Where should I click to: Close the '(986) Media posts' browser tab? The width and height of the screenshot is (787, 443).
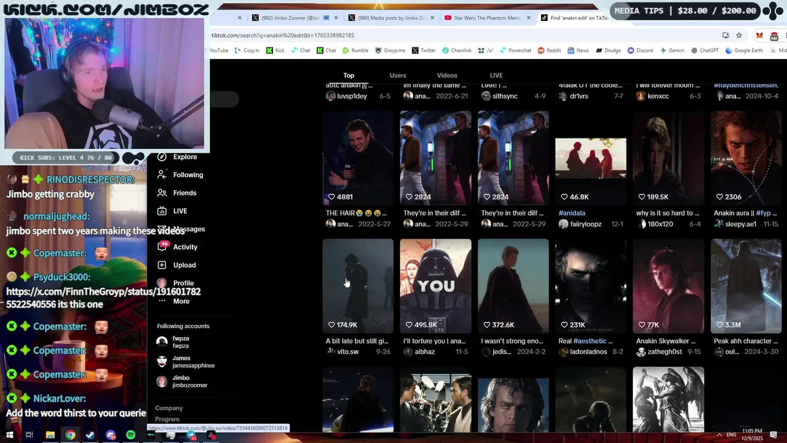point(432,18)
